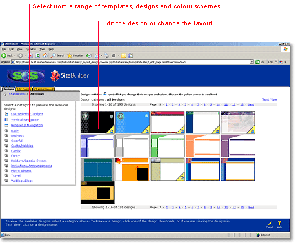This screenshot has width=296, height=245.
Task: Click the Refresh page icon
Action: [38, 55]
